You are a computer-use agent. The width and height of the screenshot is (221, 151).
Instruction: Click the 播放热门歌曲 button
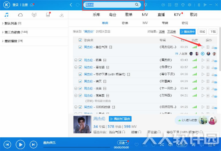tap(120, 119)
